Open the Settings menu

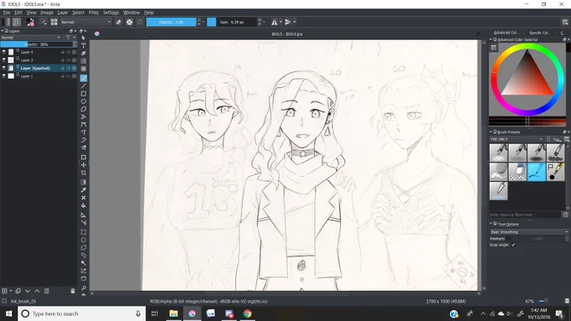(x=111, y=13)
